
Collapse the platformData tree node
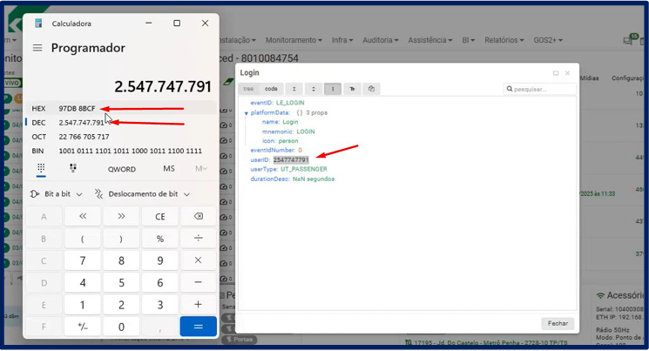coord(247,113)
